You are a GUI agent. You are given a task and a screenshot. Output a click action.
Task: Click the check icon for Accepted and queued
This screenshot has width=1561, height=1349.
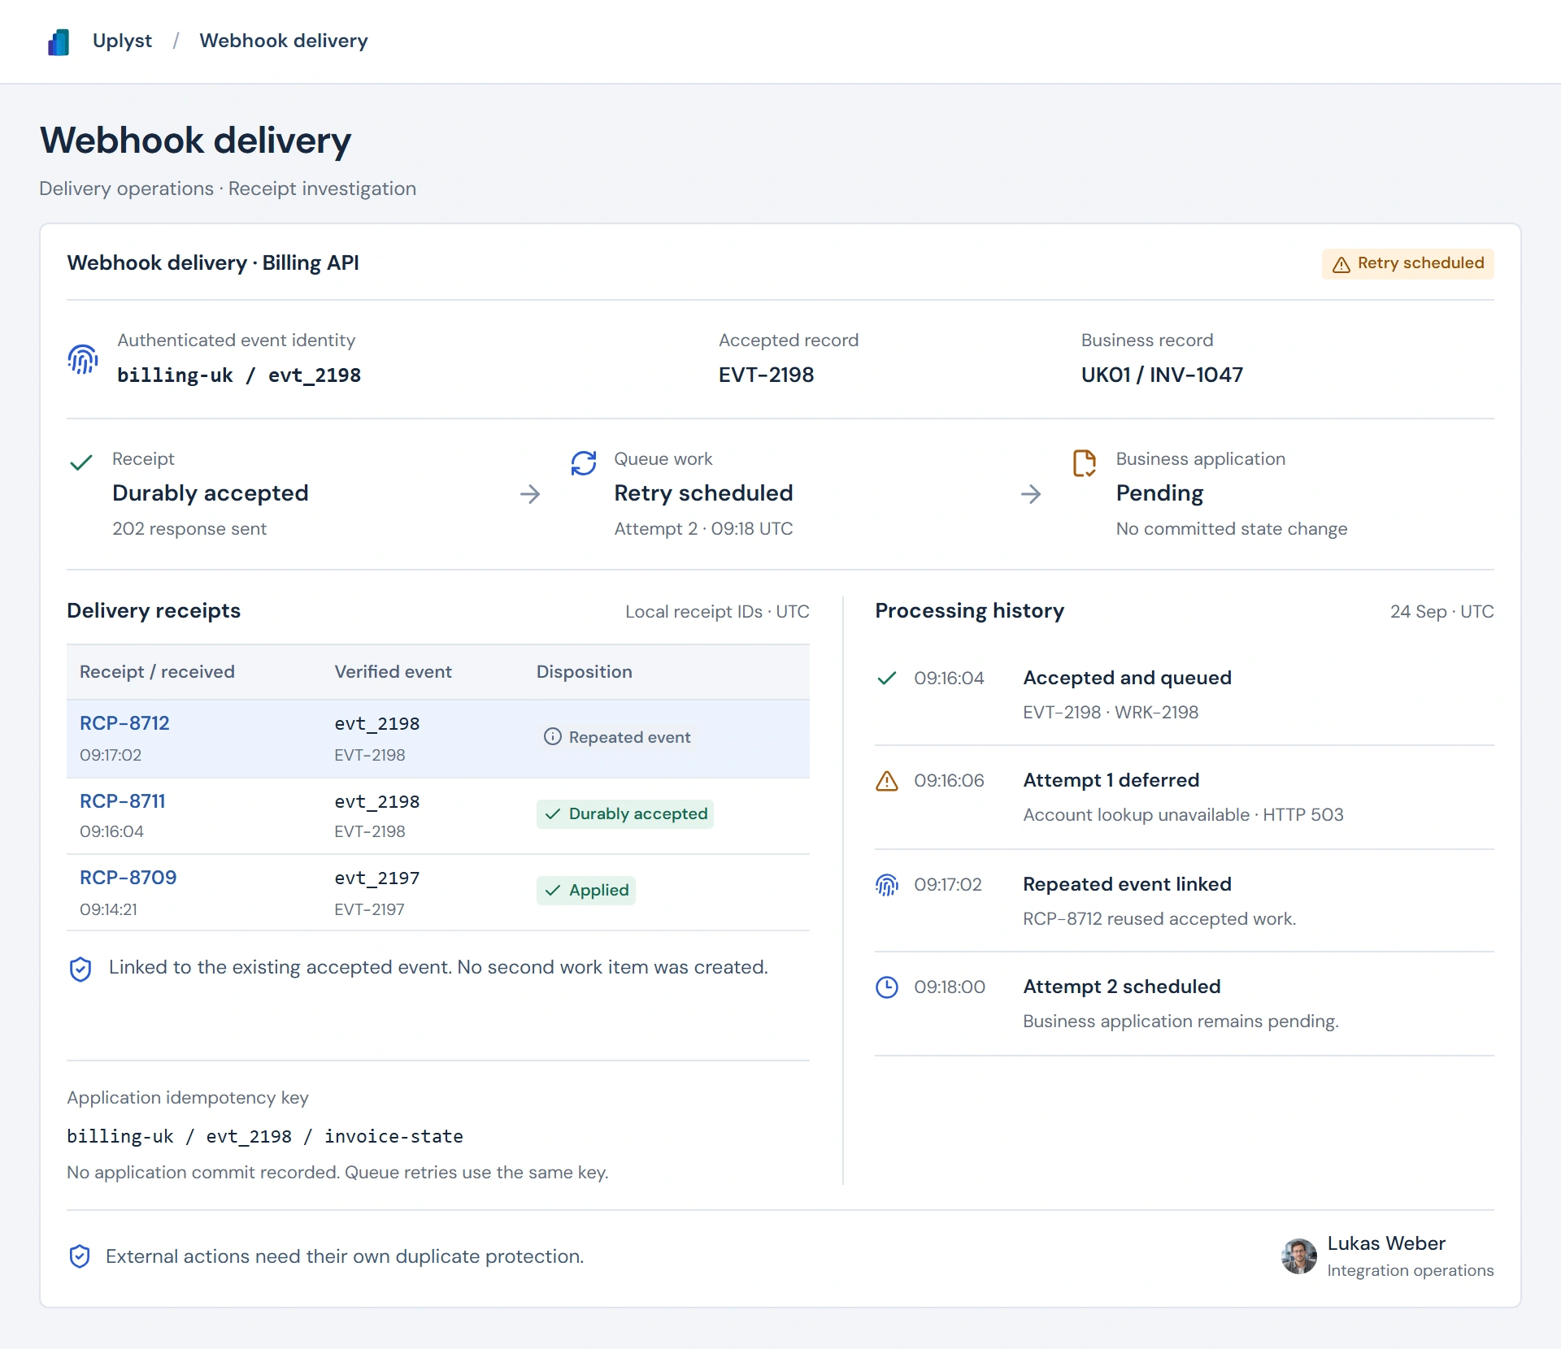coord(887,678)
